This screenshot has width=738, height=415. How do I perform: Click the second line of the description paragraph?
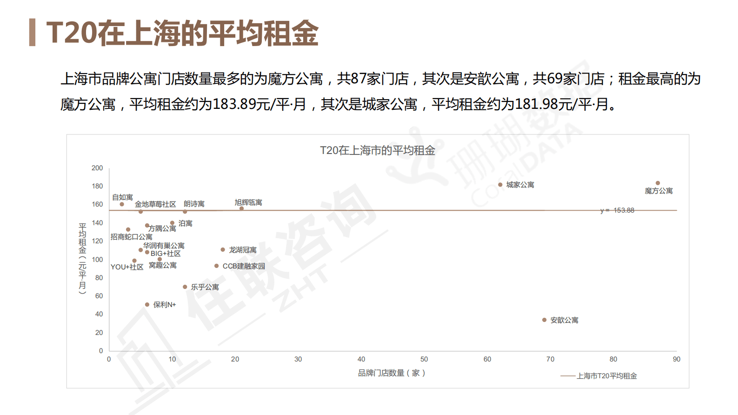click(x=339, y=104)
